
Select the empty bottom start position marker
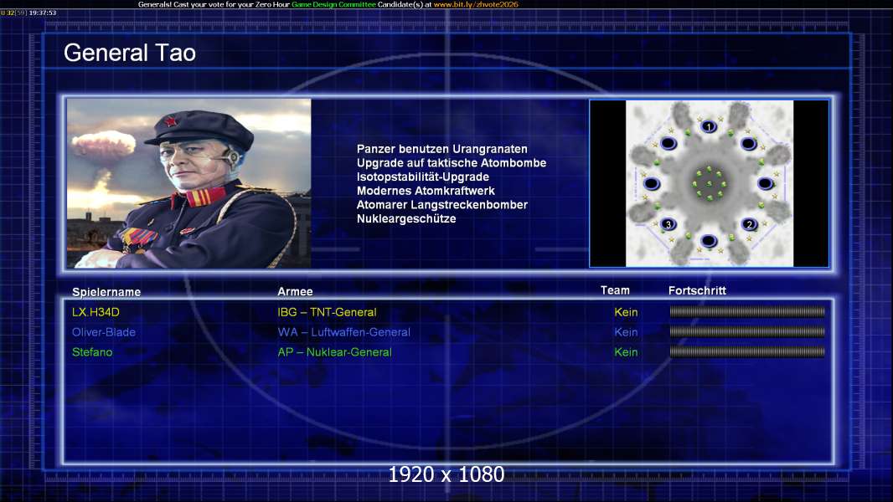[x=709, y=241]
